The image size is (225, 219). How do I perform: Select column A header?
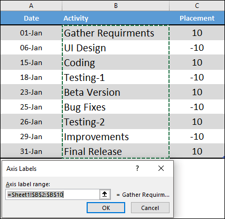[x=31, y=6]
